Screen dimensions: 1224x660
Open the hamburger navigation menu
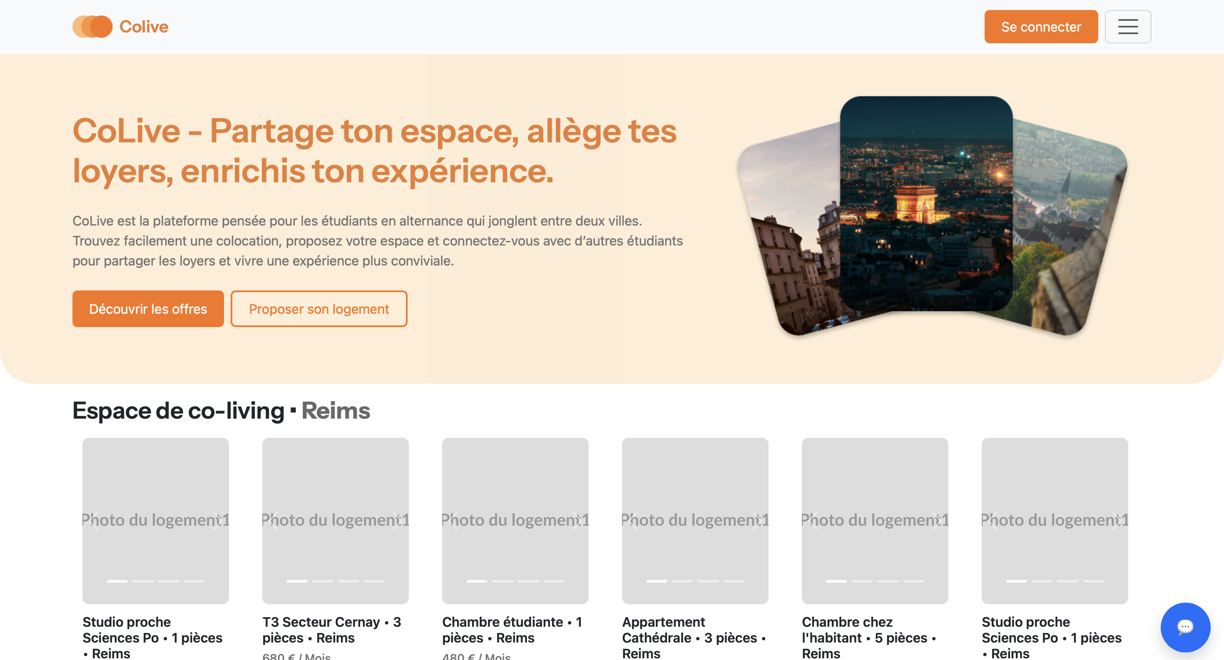1127,27
